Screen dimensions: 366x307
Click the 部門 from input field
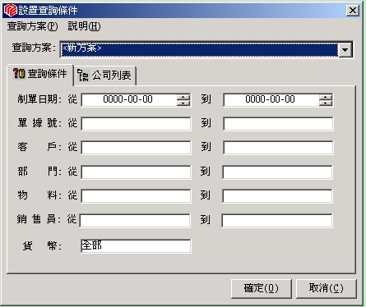[x=136, y=172]
